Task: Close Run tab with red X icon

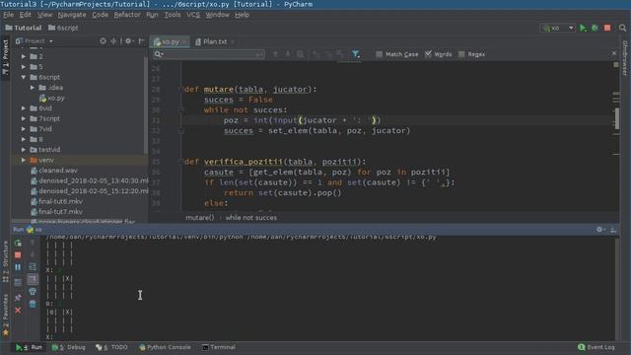Action: pyautogui.click(x=18, y=311)
